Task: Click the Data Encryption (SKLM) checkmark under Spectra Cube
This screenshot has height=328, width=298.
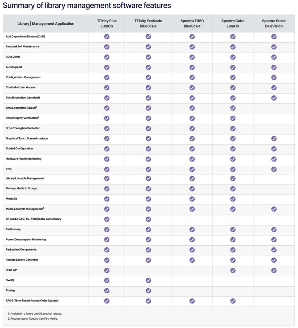Action: (x=233, y=108)
